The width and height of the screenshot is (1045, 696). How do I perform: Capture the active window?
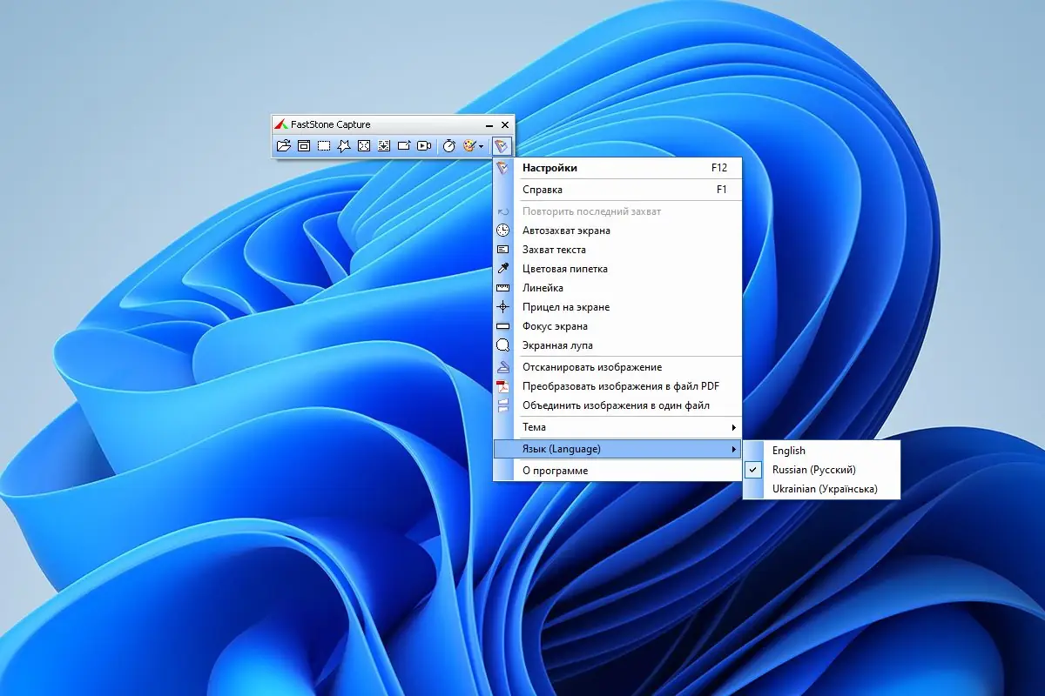pos(304,146)
